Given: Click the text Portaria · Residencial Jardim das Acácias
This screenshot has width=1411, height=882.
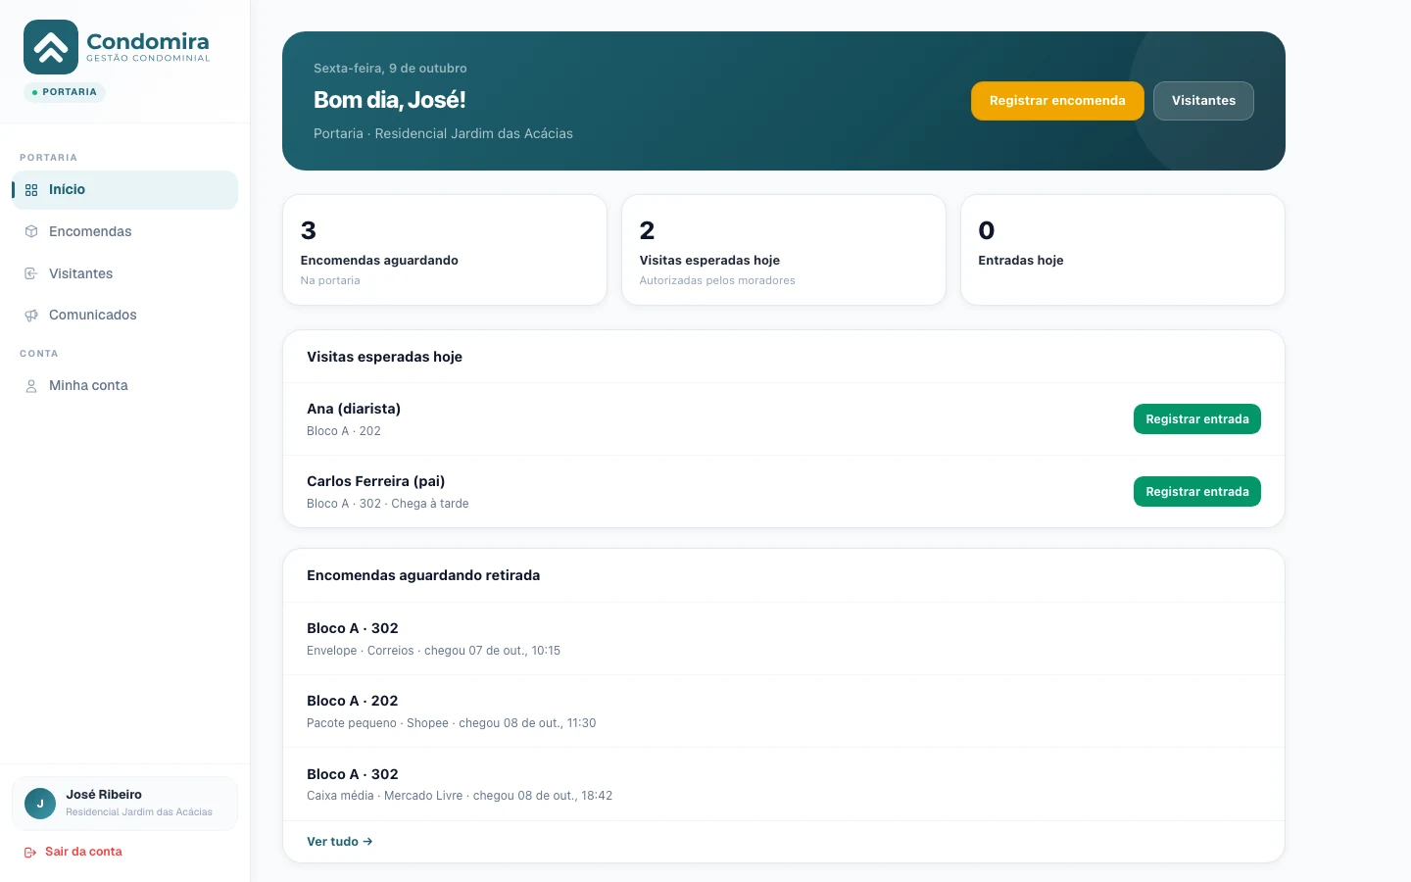Looking at the screenshot, I should click(x=443, y=133).
